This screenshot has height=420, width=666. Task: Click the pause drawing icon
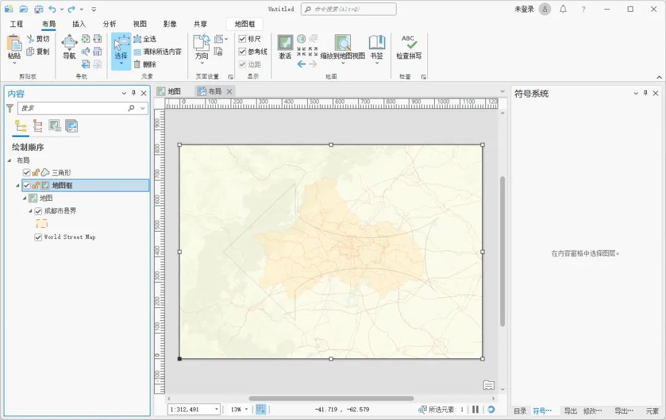click(x=475, y=410)
